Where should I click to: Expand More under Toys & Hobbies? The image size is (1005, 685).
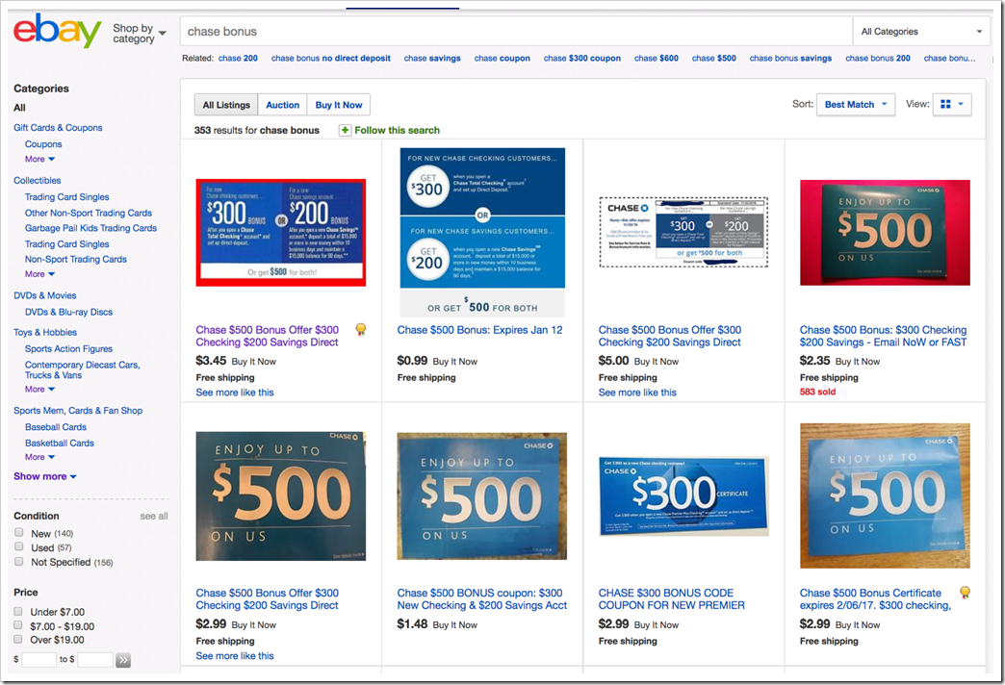(39, 389)
